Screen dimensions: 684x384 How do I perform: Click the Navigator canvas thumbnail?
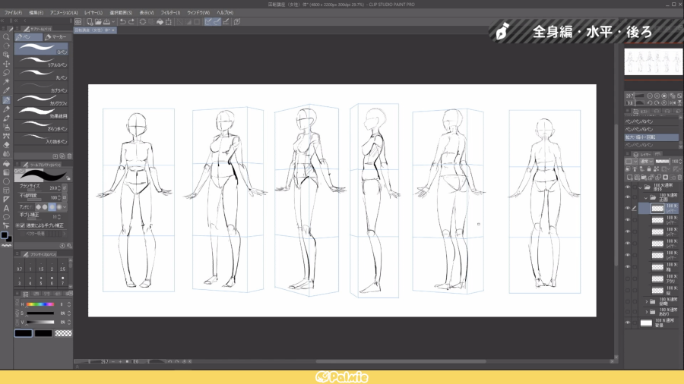(653, 61)
